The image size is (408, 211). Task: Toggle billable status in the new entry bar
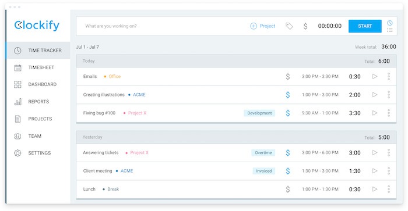(305, 26)
